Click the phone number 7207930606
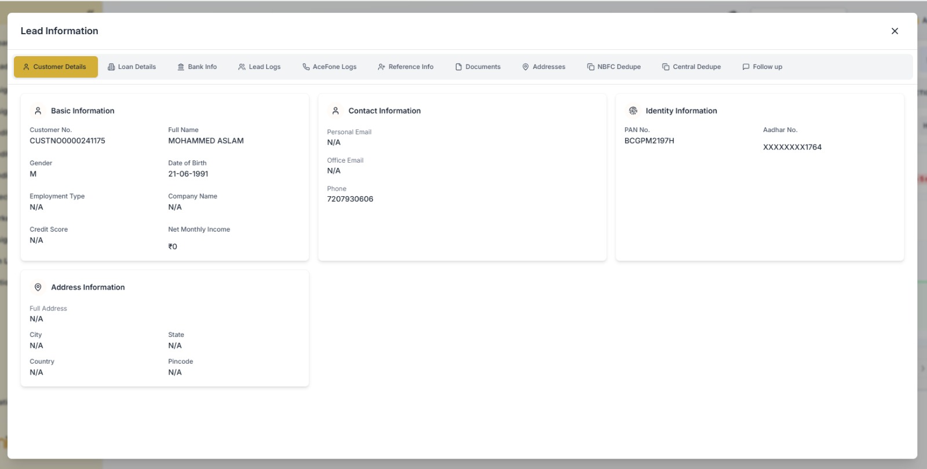 [x=350, y=199]
